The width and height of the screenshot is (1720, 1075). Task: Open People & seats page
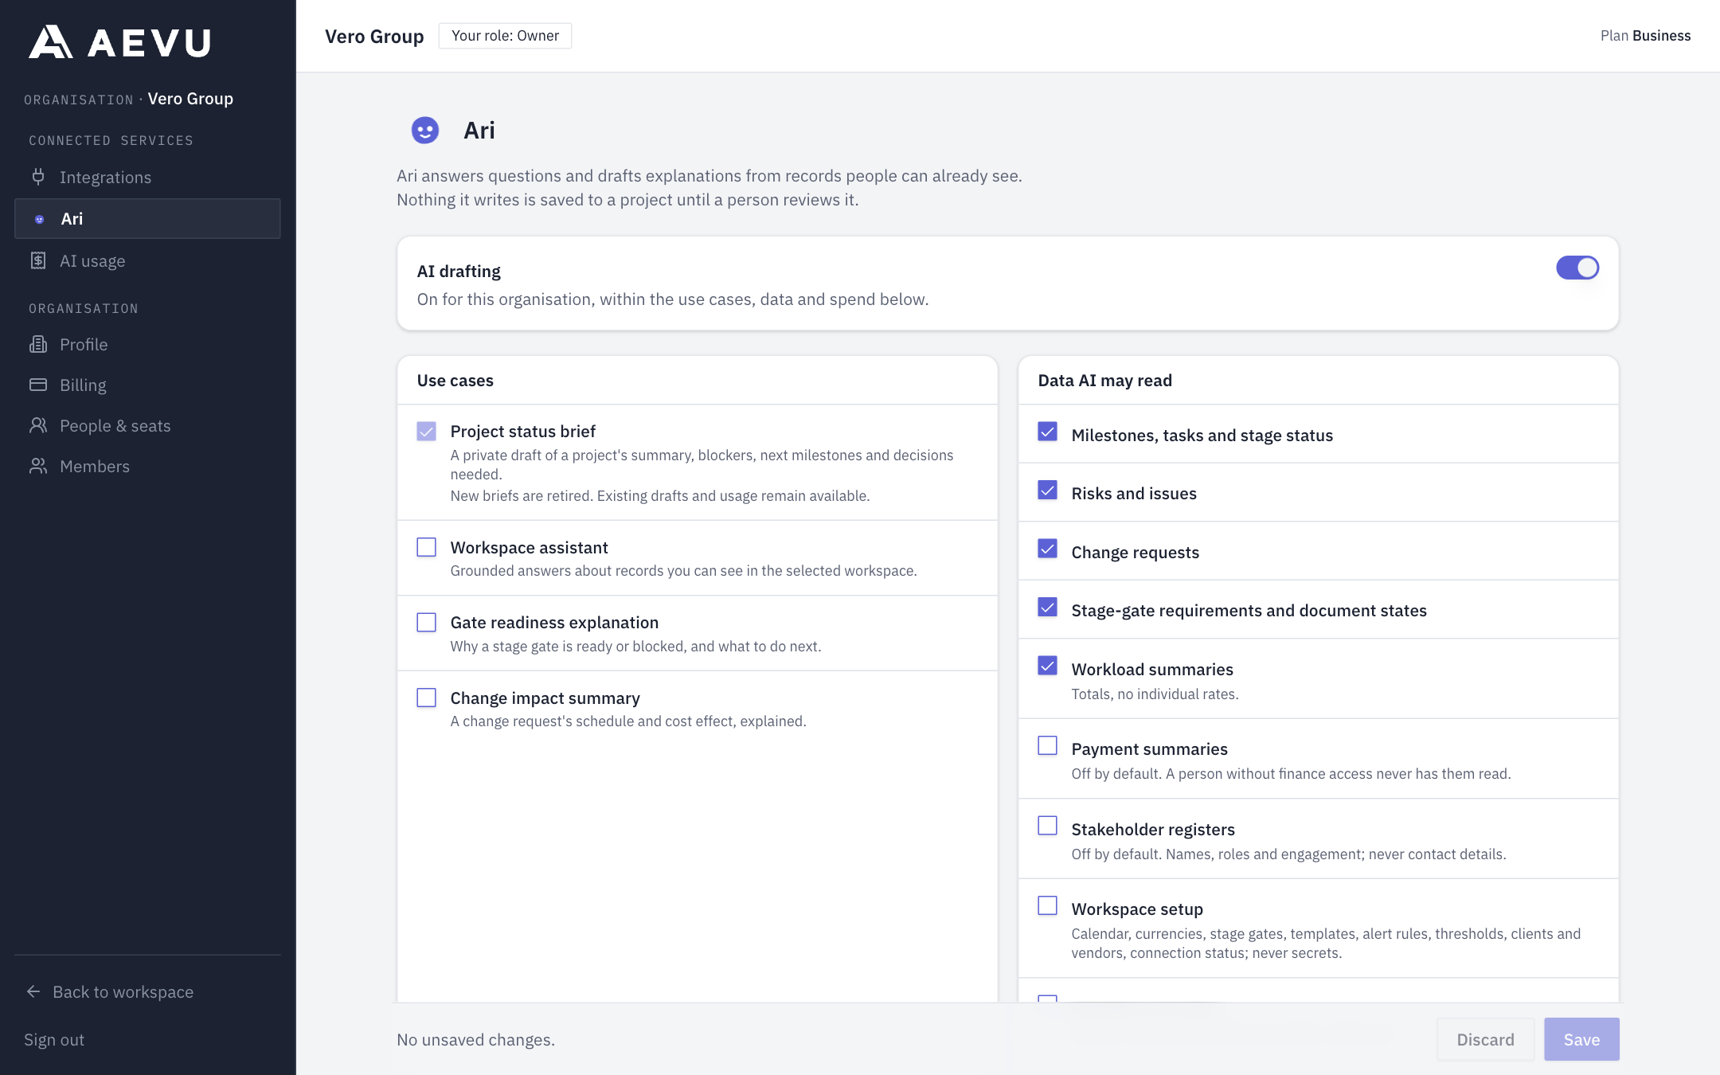(147, 425)
